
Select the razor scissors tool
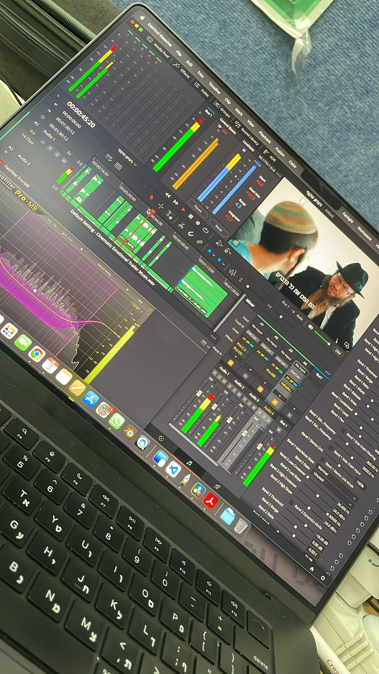pos(181,225)
